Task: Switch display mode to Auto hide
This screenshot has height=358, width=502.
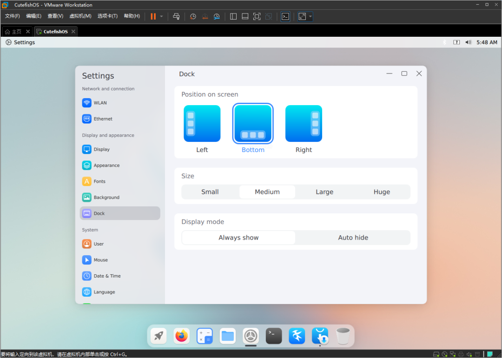Action: coord(353,238)
